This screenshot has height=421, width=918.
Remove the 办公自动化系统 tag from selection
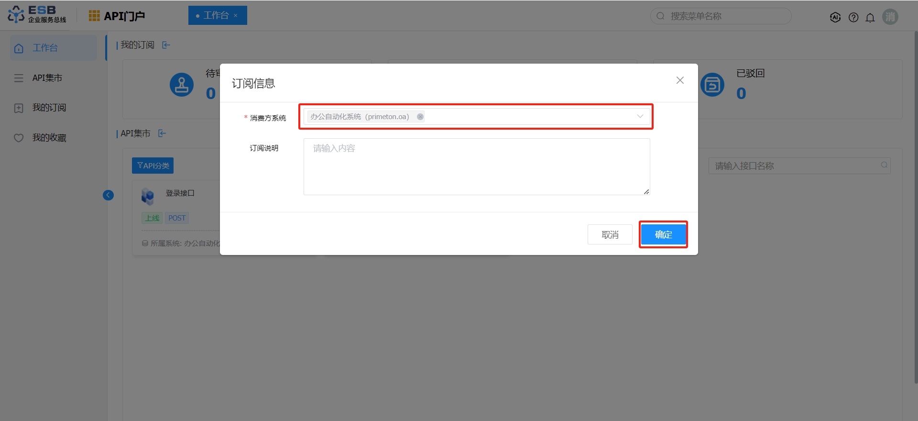click(x=420, y=117)
